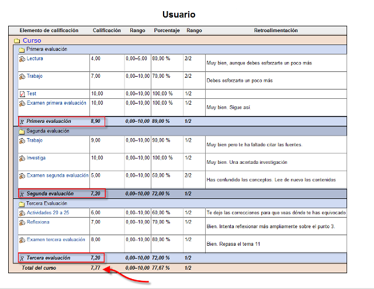Screen dimensions: 374x289
Task: Click the icon beside Examen primera evaluación
Action: (22, 104)
